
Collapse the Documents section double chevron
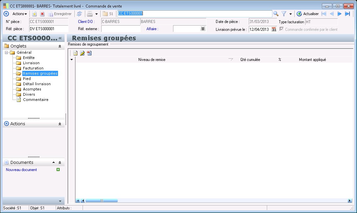tap(60, 163)
